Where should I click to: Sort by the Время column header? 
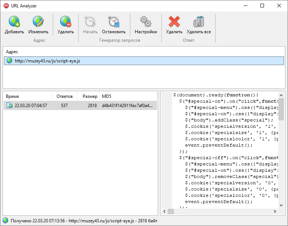pos(28,96)
